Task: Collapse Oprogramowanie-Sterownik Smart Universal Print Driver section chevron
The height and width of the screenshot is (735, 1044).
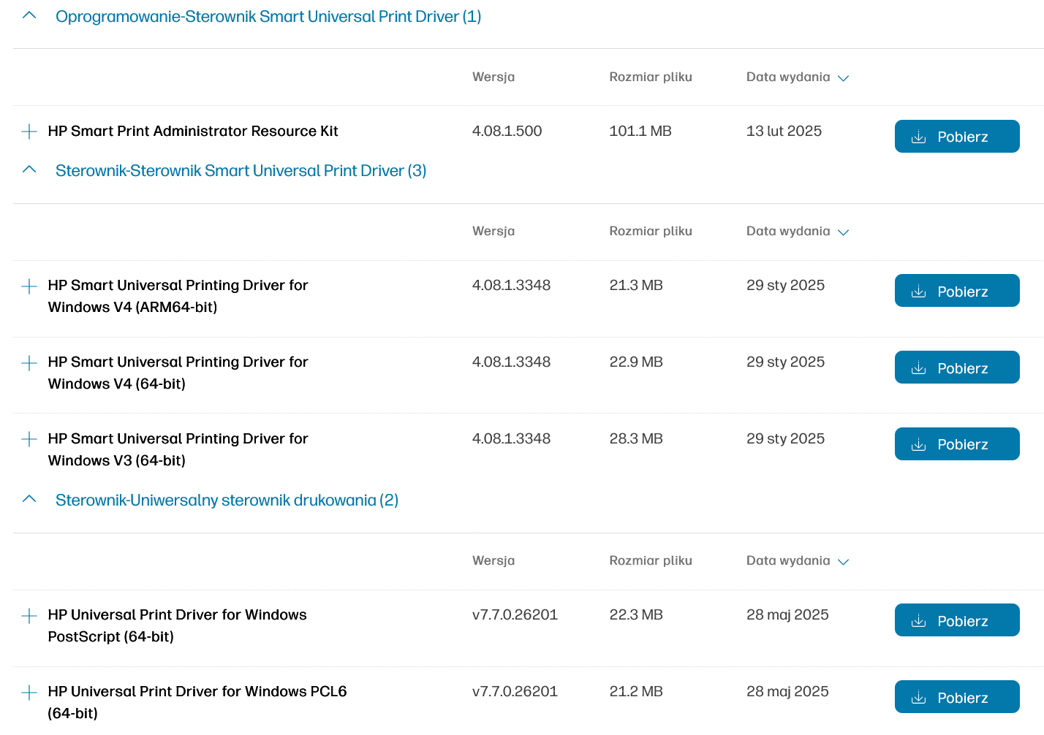Action: click(29, 15)
